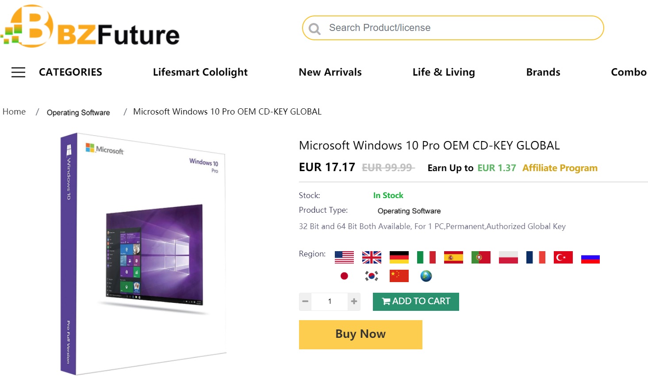648x390 pixels.
Task: Go to the Brands menu item
Action: pos(543,72)
